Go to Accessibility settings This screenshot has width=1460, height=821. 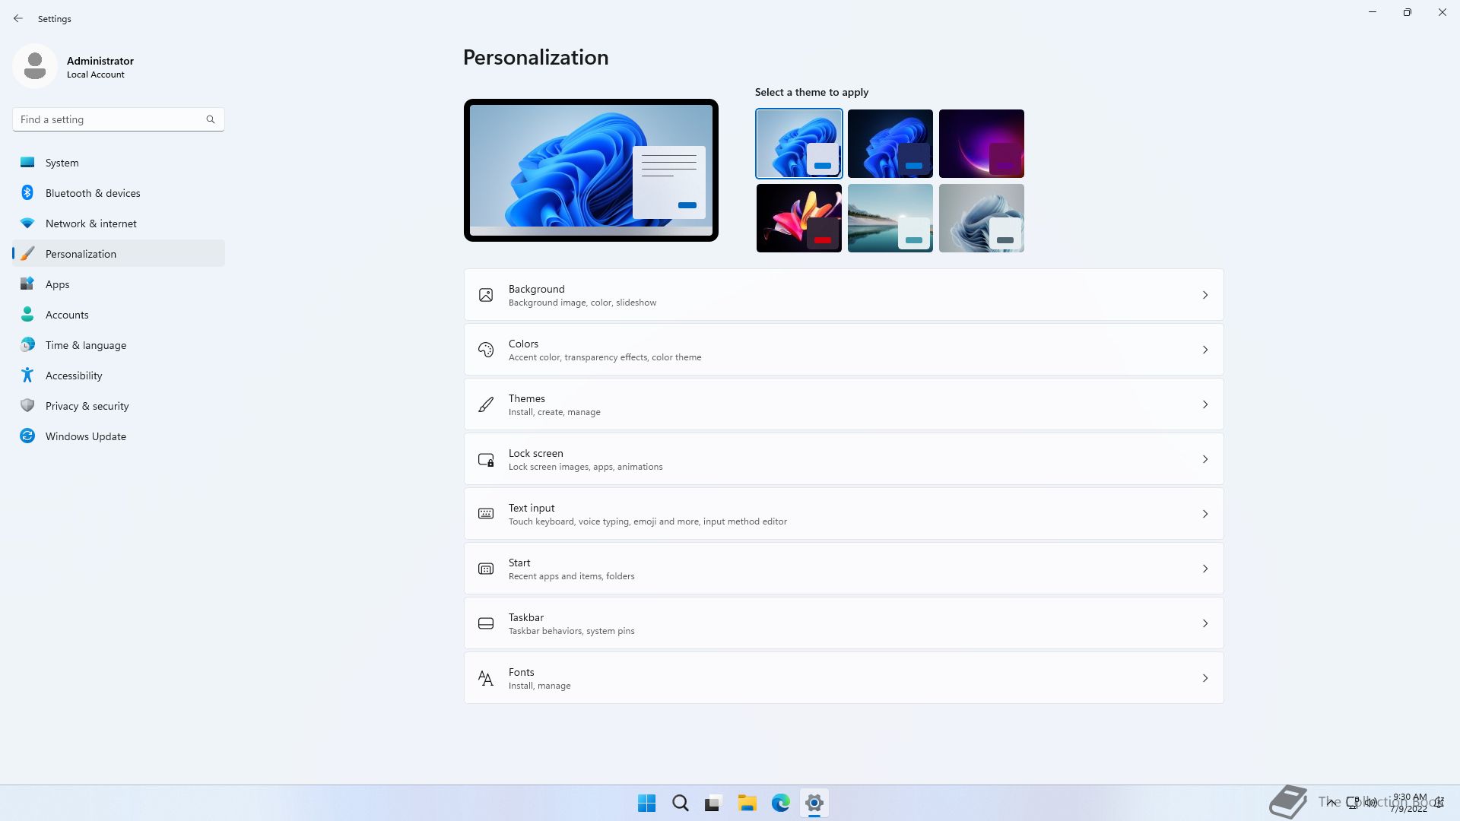click(74, 376)
